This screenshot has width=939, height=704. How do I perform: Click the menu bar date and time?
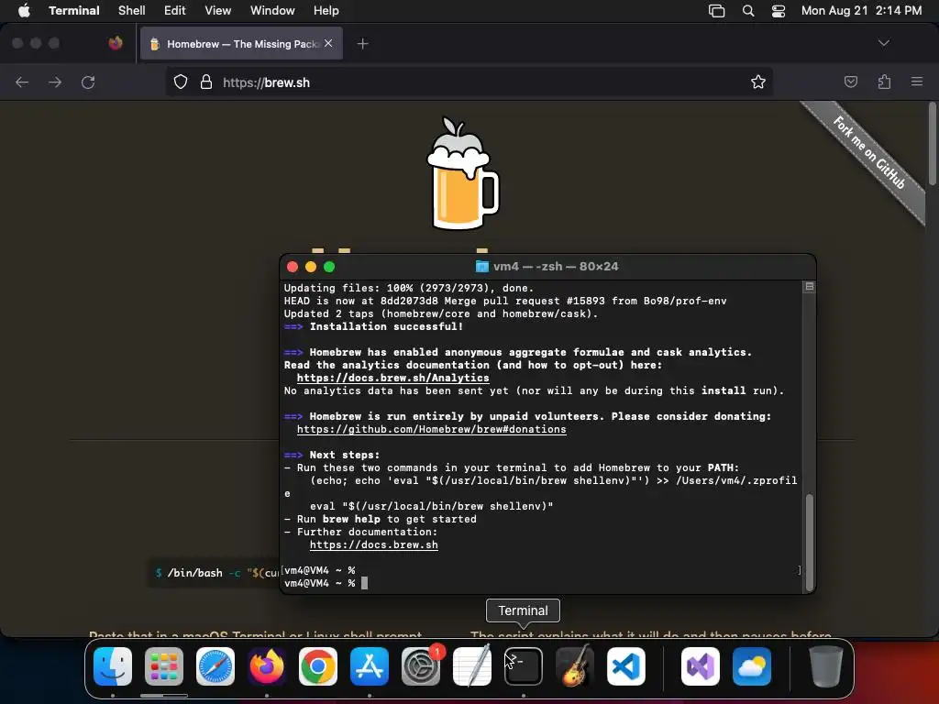(x=861, y=10)
